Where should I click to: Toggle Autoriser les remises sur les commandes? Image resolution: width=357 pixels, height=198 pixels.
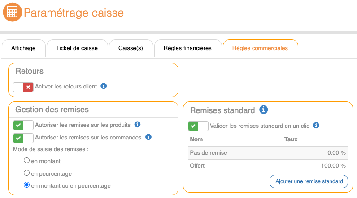23,138
